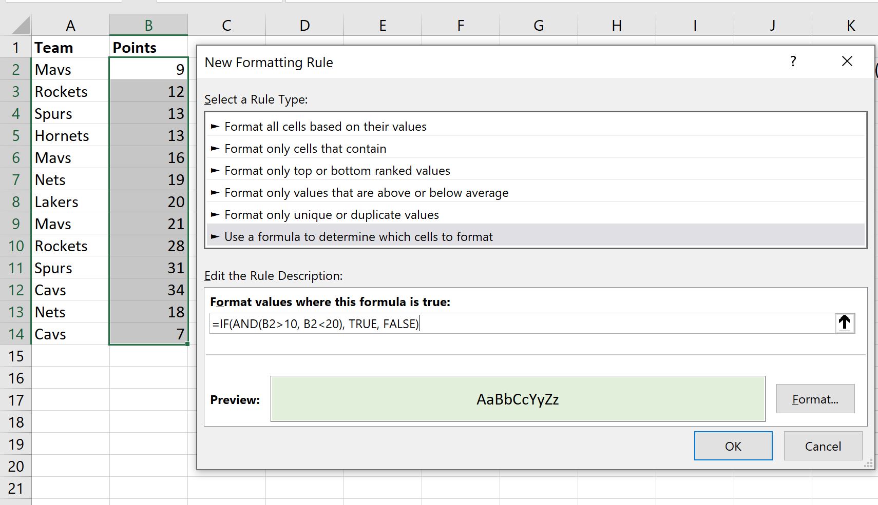Select Spurs cell in row 11

tap(70, 268)
